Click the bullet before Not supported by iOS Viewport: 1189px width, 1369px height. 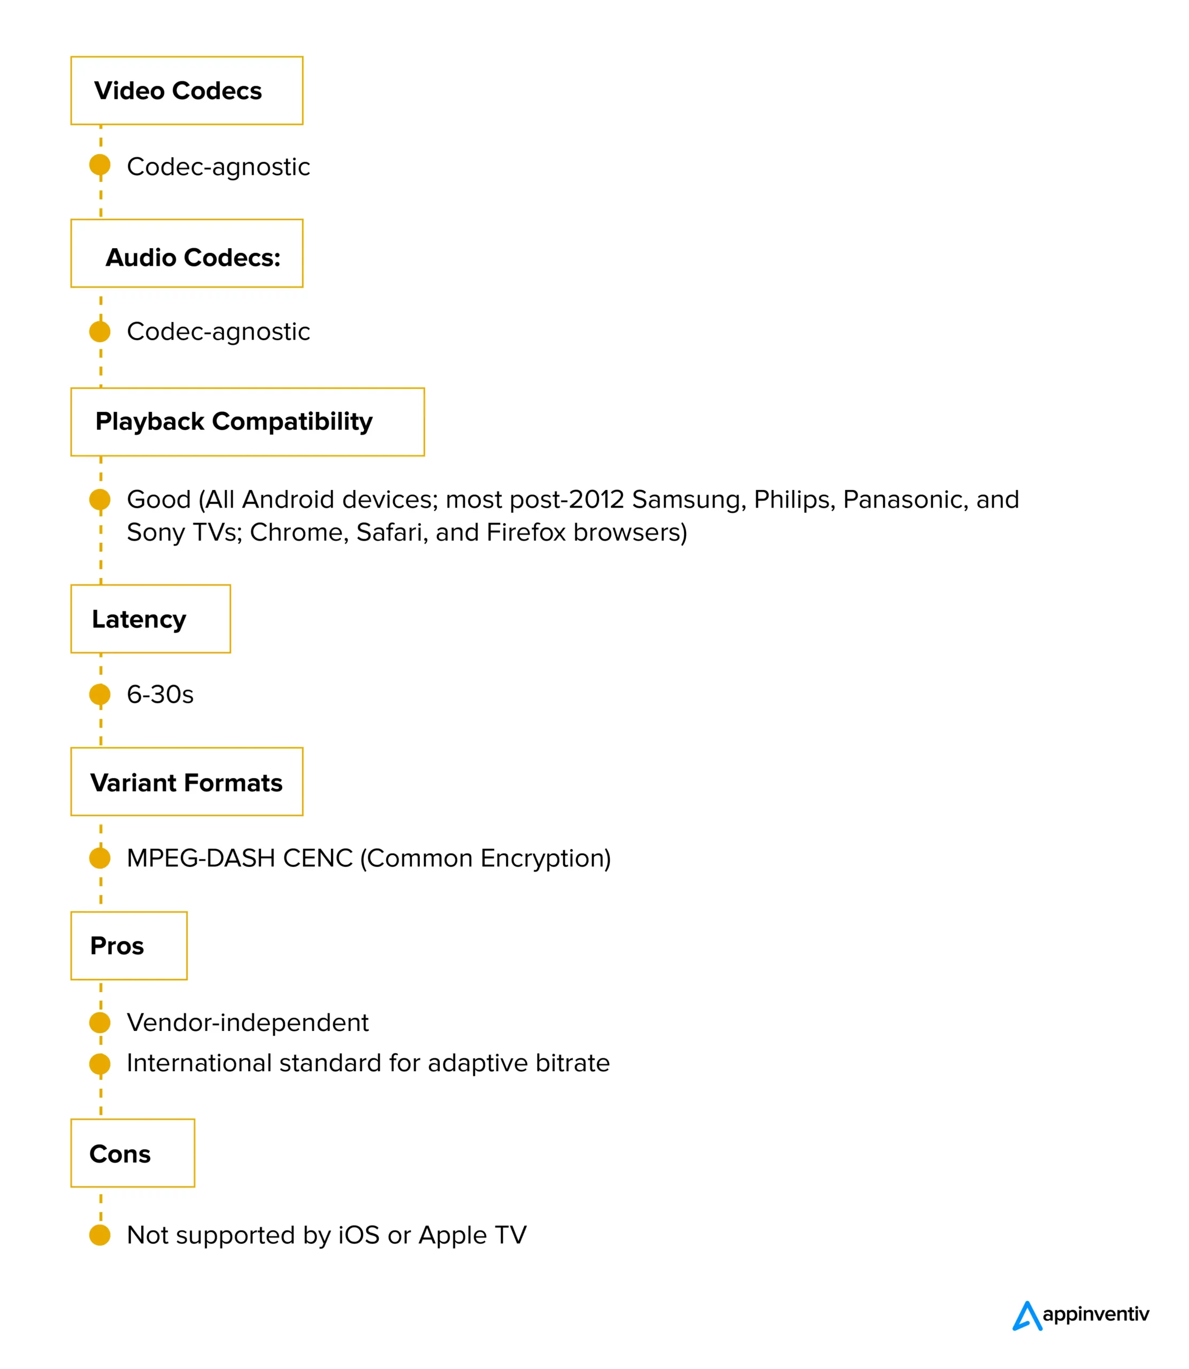(99, 1235)
